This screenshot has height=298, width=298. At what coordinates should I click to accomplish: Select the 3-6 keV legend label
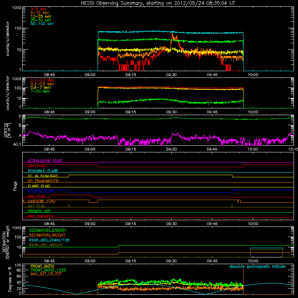[38, 9]
